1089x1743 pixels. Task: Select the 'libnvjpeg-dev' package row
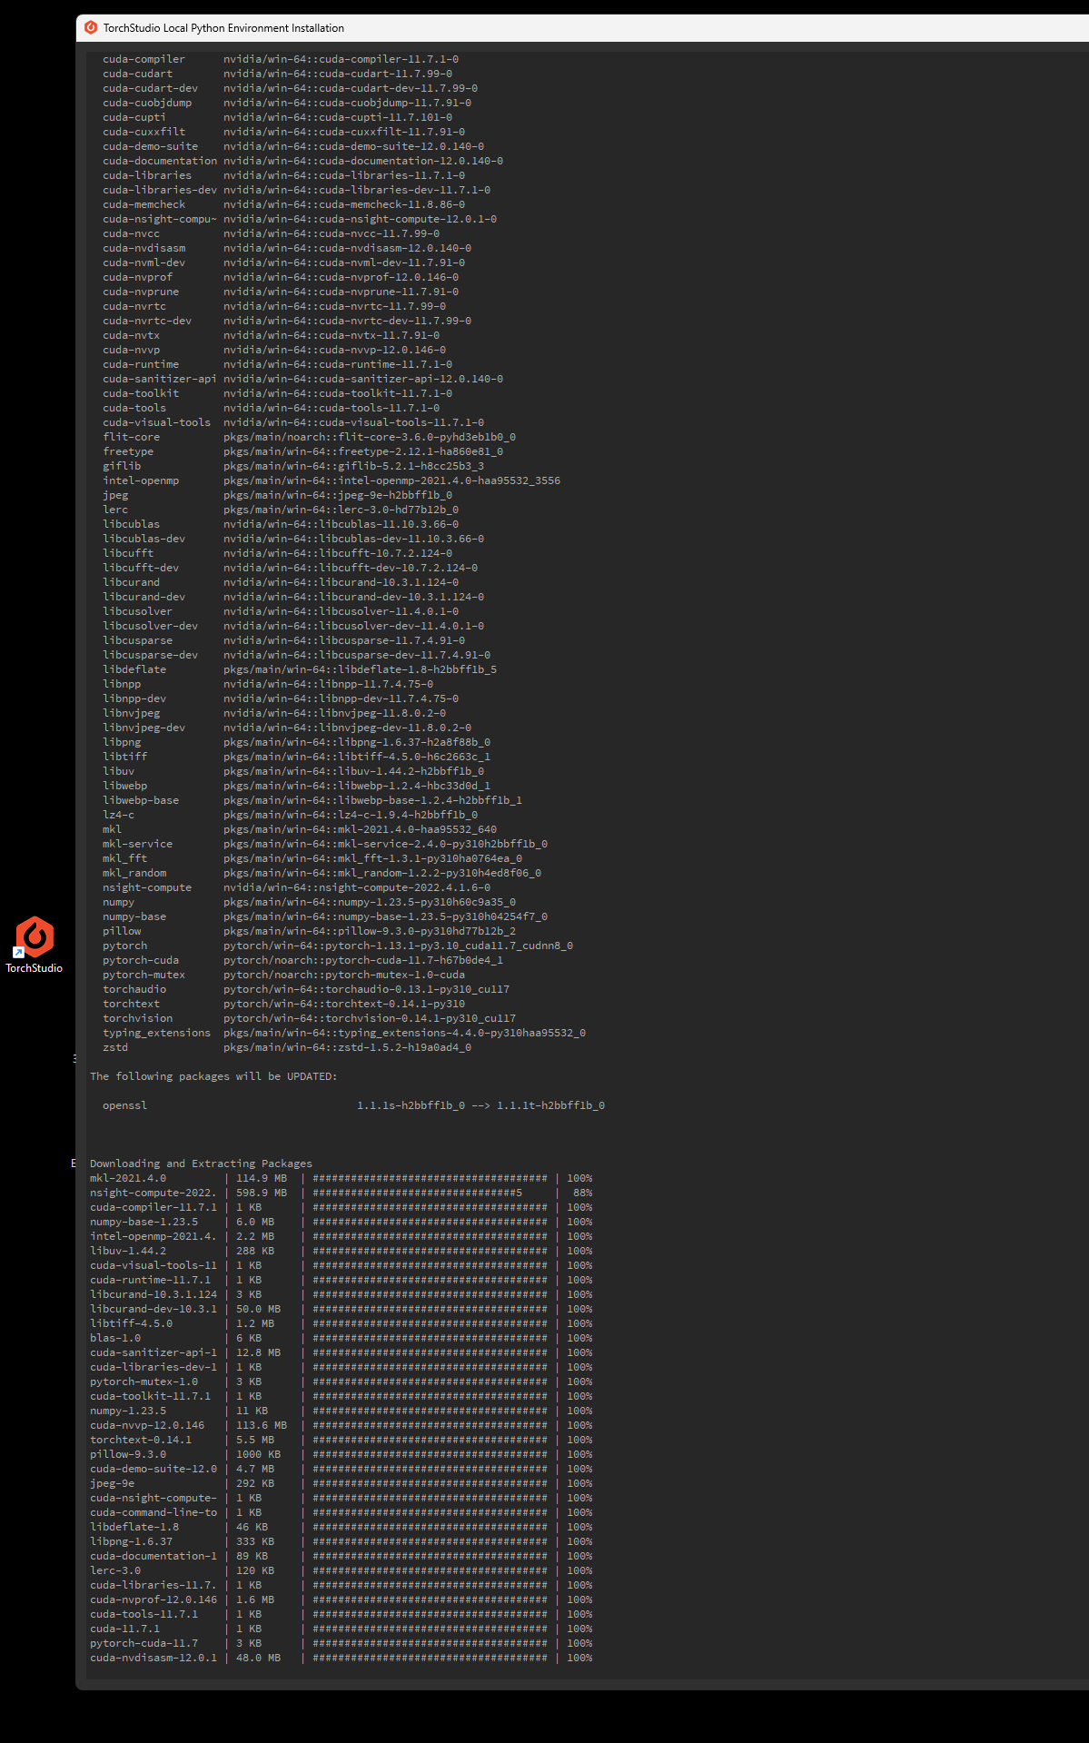(287, 728)
